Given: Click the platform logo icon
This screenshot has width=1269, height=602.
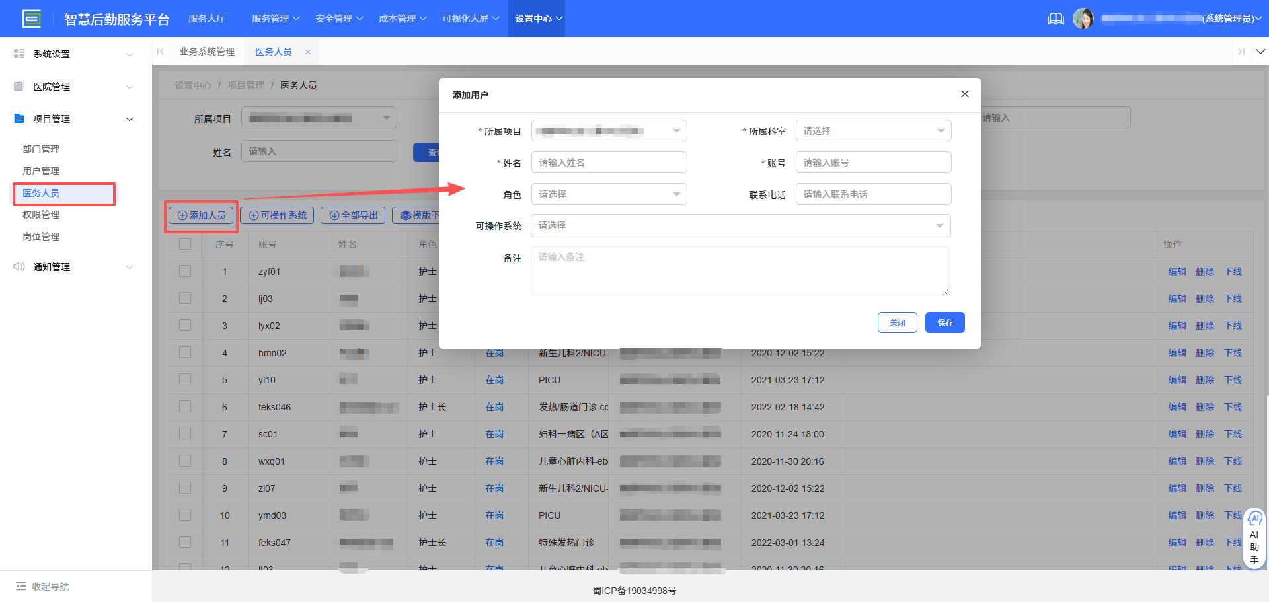Looking at the screenshot, I should (x=31, y=19).
